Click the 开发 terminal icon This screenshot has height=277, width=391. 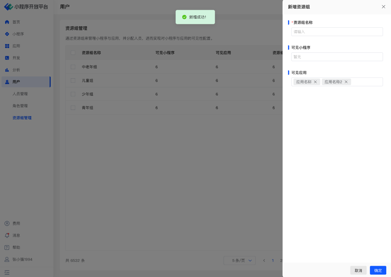(x=7, y=58)
